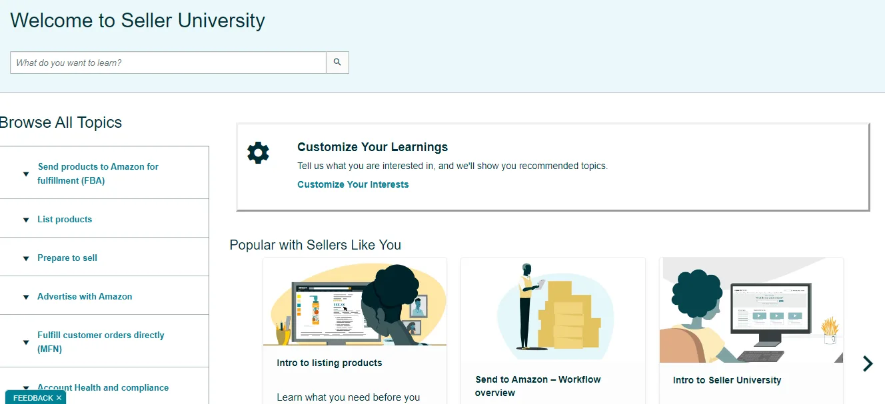Dismiss the Feedback tab with its X

tap(59, 398)
